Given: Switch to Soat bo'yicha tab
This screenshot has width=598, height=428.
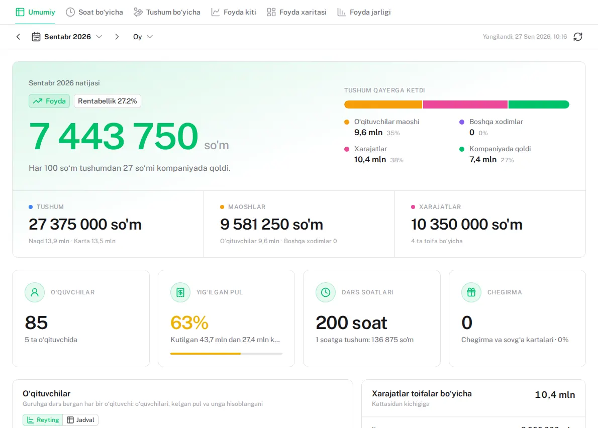Looking at the screenshot, I should click(94, 12).
